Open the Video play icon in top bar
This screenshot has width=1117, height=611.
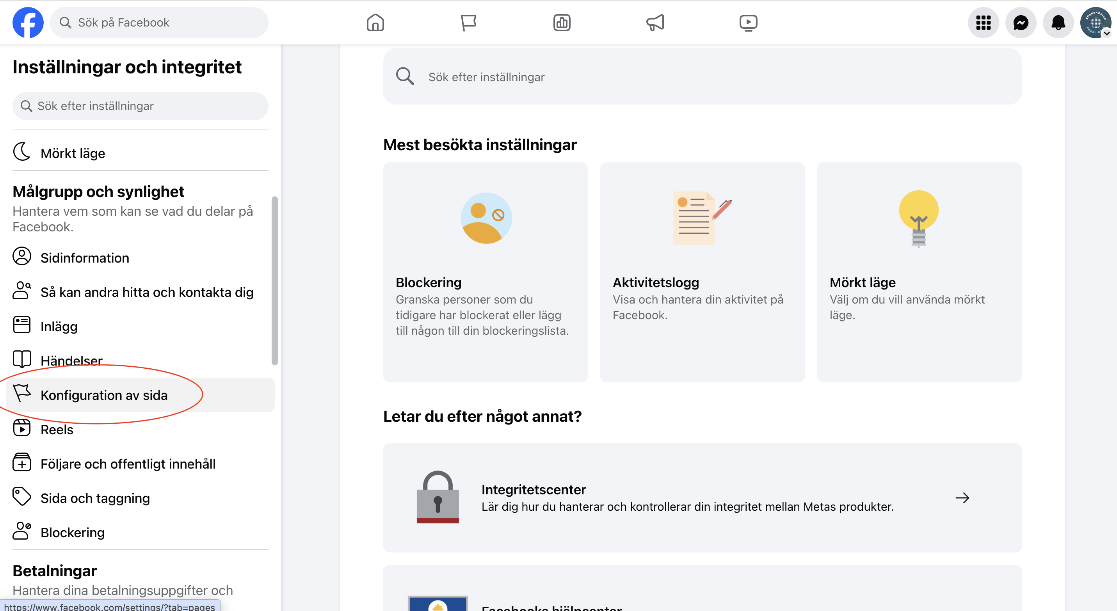(x=748, y=23)
